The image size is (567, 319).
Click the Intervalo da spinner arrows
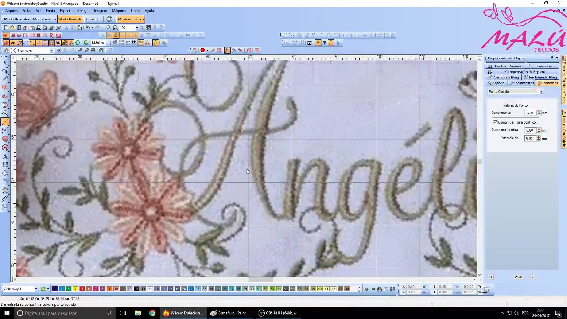click(539, 138)
